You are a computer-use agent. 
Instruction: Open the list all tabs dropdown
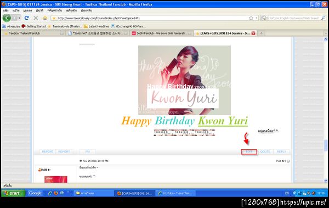coord(326,33)
